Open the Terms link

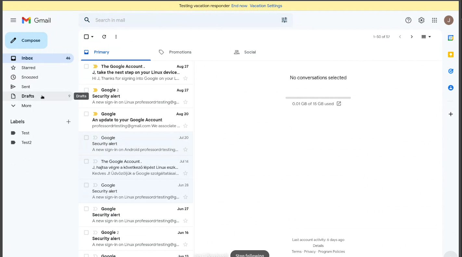pos(297,251)
